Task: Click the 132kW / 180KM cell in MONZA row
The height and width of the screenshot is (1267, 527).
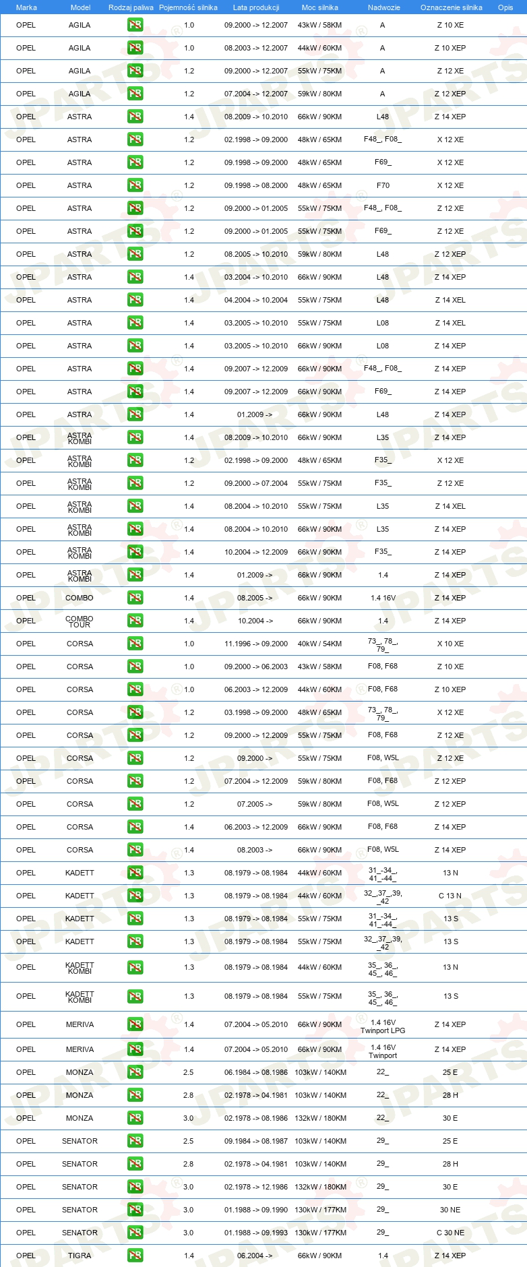Action: (x=320, y=1118)
